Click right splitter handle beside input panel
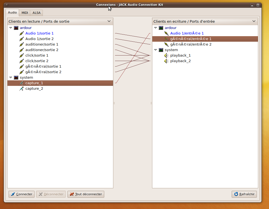Image resolution: width=269 pixels, height=209 pixels. [x=151, y=103]
